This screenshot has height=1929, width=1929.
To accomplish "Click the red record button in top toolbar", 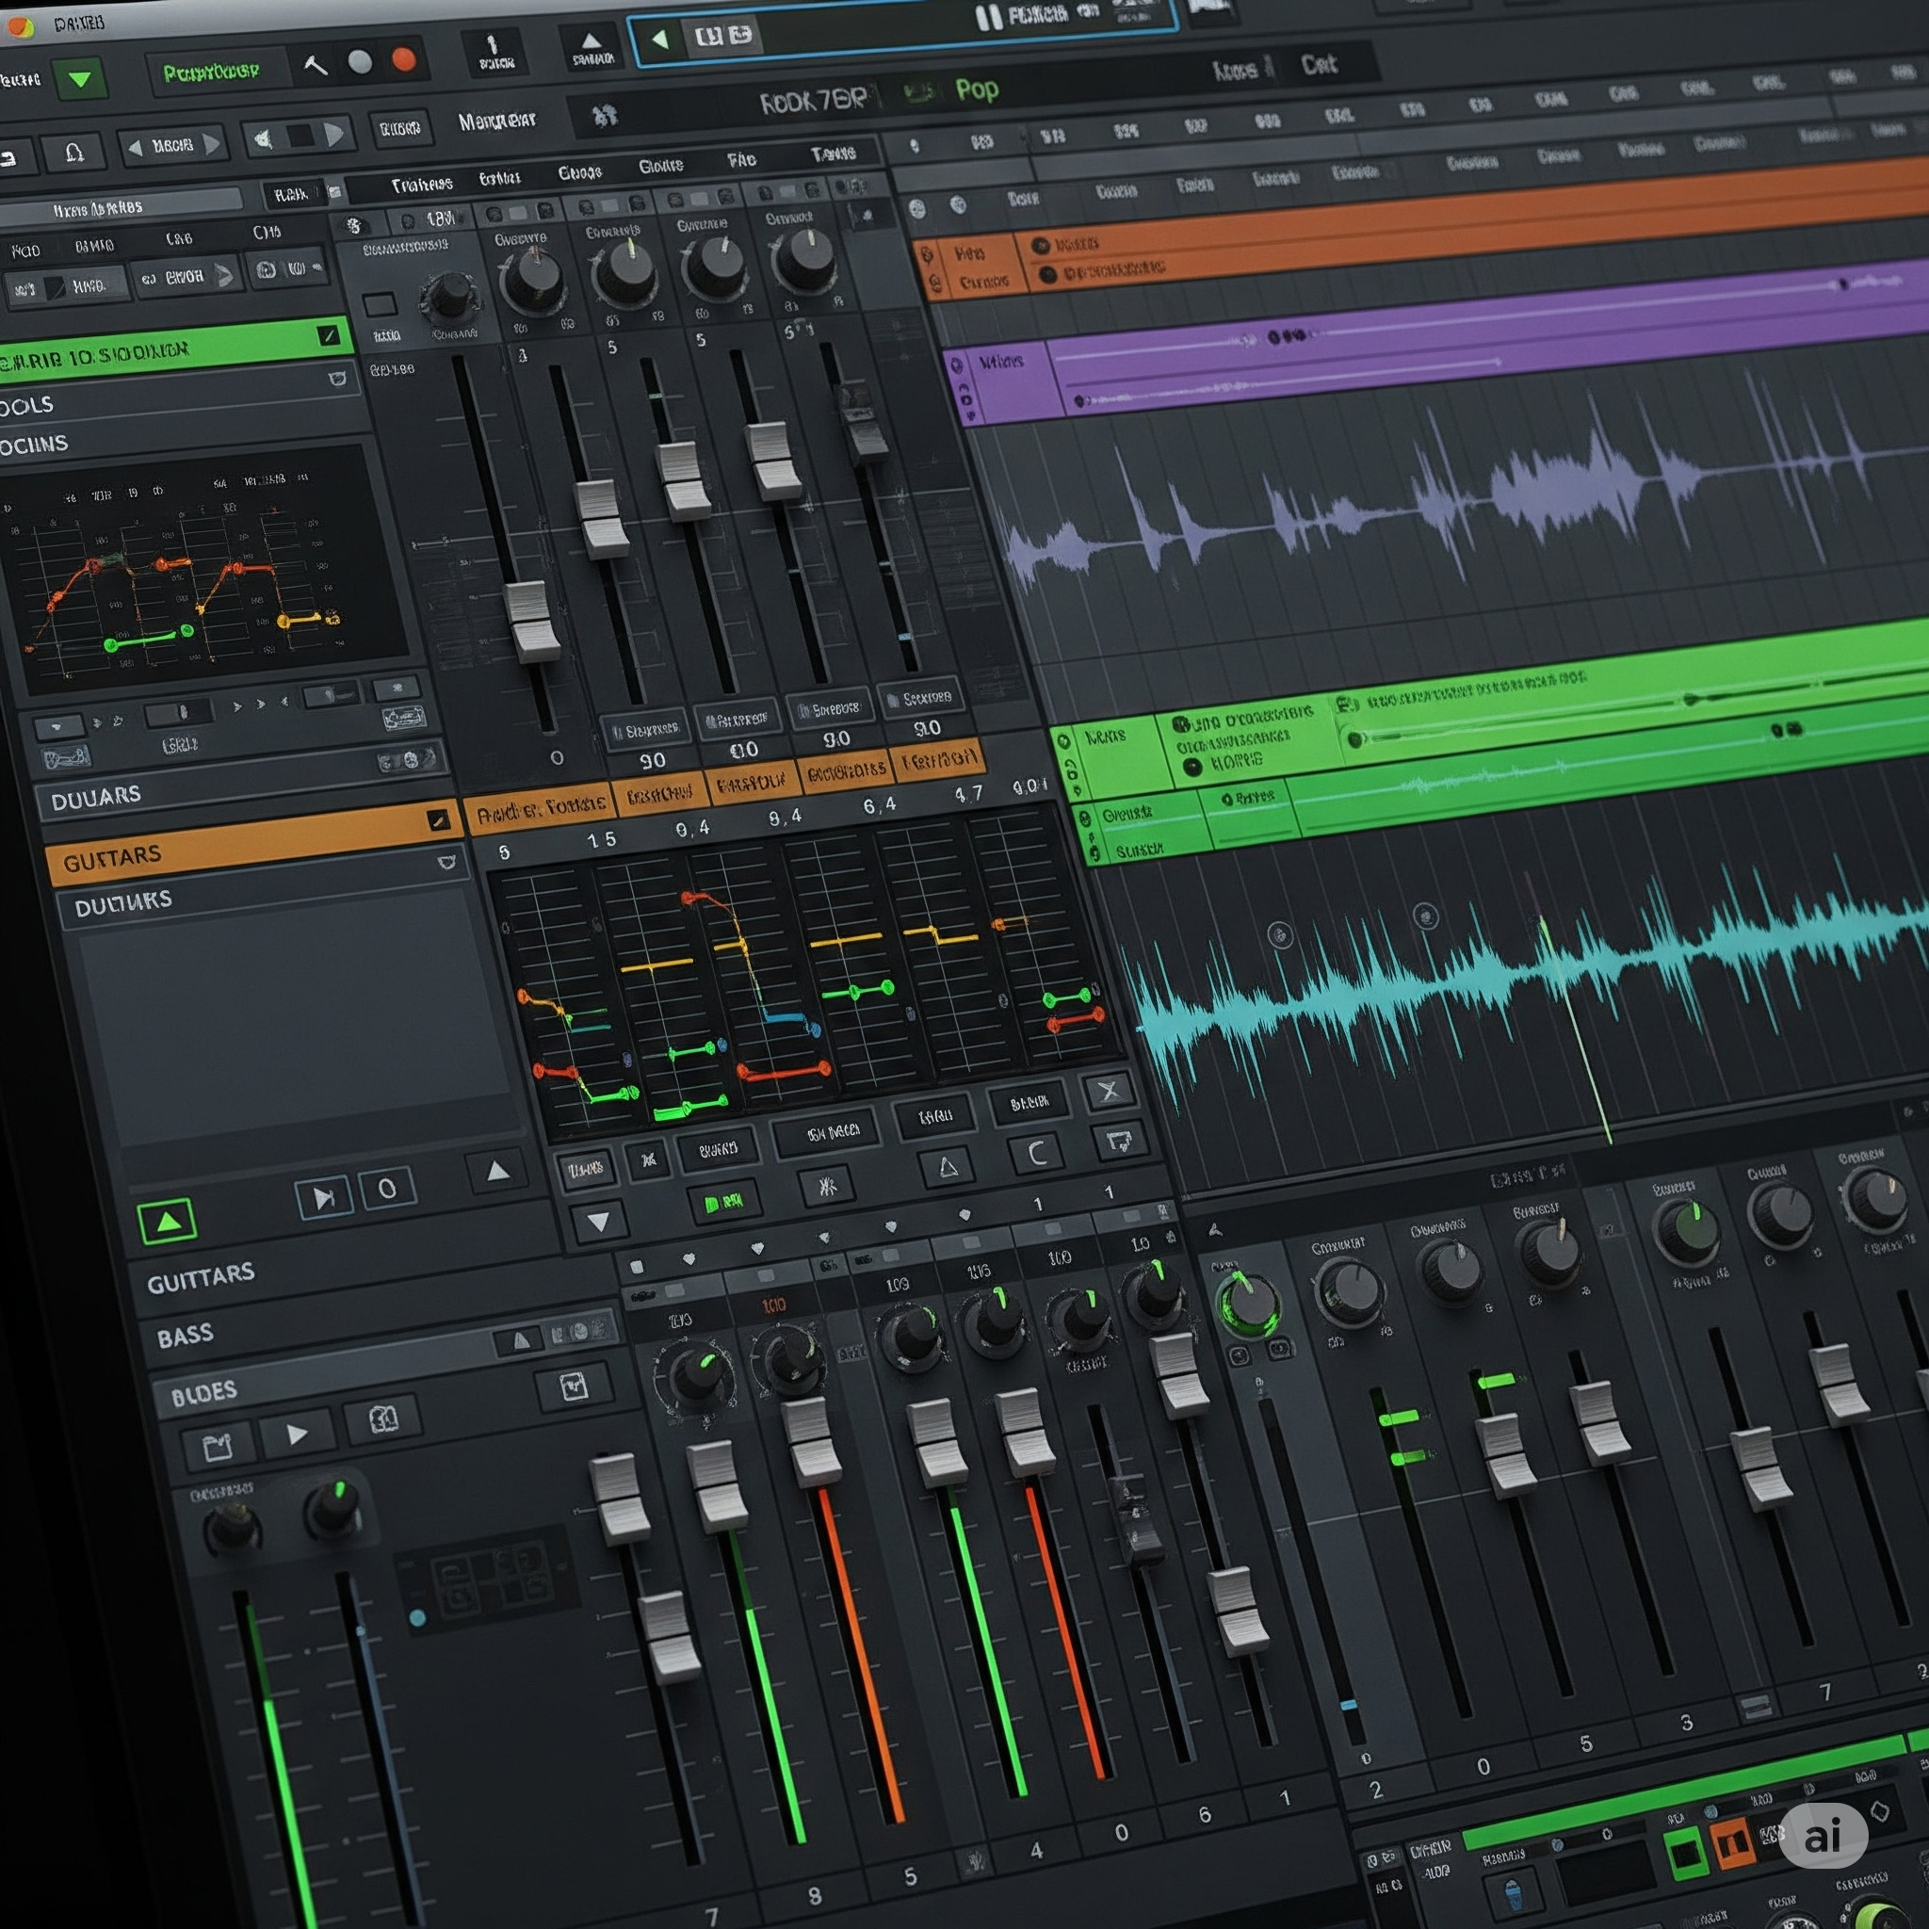I will pos(403,59).
